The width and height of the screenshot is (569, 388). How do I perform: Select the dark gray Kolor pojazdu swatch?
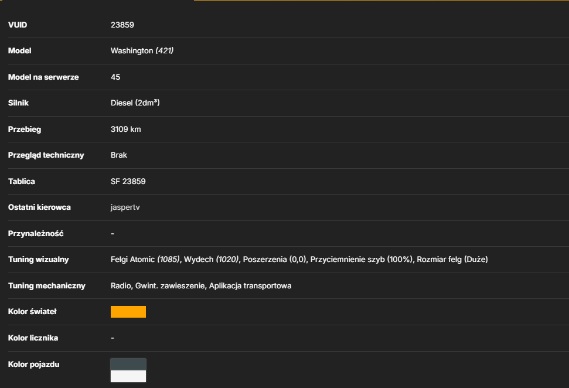[128, 364]
